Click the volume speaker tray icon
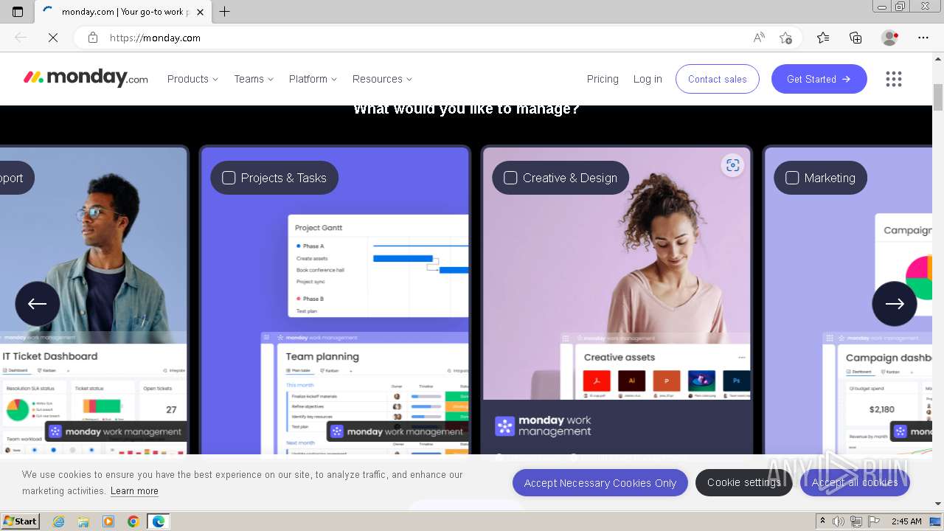 coord(839,521)
